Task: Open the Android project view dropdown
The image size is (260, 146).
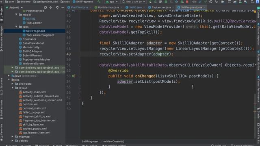Action: tap(14, 7)
